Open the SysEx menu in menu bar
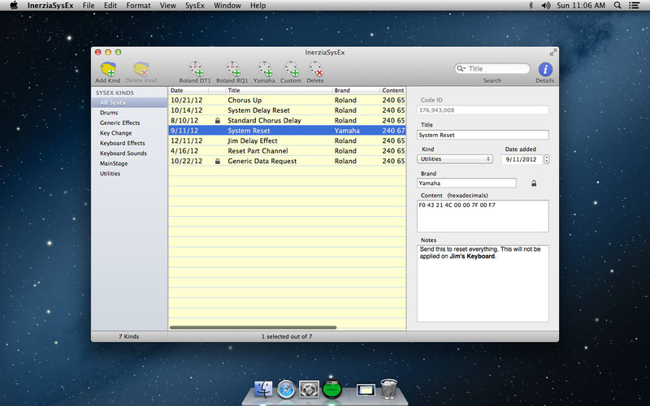The width and height of the screenshot is (650, 406). click(194, 6)
